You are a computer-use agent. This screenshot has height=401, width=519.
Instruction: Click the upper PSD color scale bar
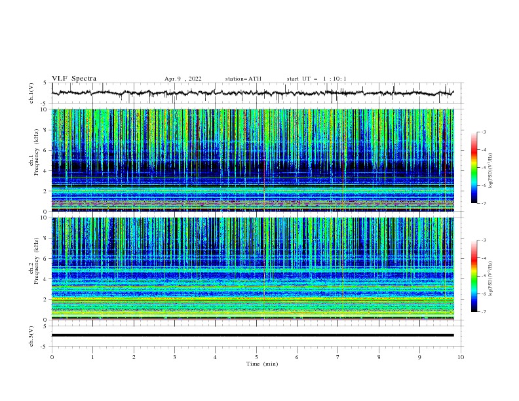[474, 168]
